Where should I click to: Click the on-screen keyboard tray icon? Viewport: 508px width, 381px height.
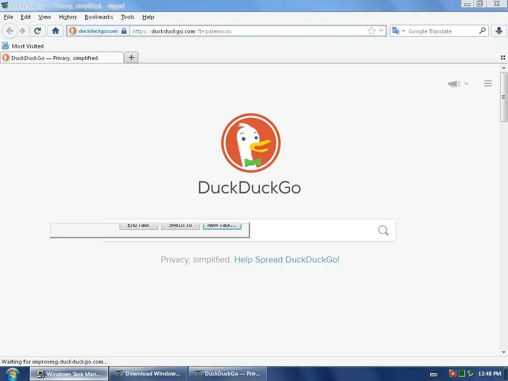coord(434,374)
